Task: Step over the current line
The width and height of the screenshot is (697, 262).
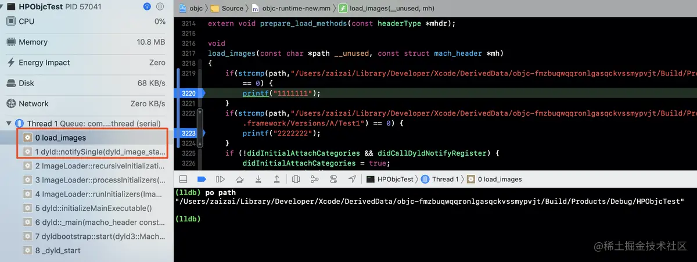Action: (239, 179)
